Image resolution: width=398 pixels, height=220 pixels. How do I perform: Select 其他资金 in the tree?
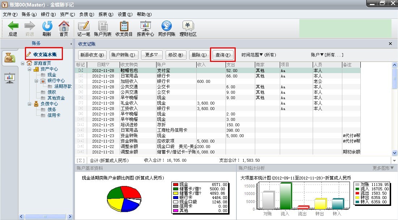pos(56,98)
